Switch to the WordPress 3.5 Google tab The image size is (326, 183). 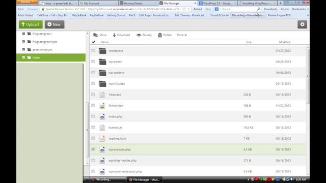tap(218, 4)
